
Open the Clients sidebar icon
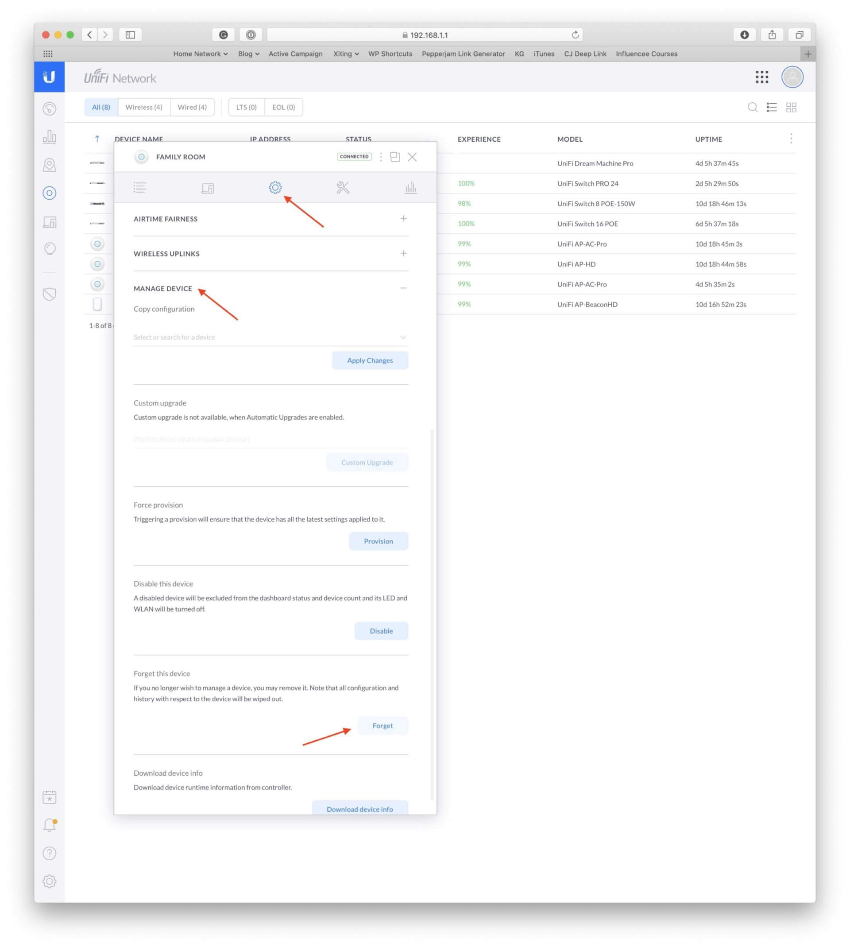pyautogui.click(x=50, y=222)
